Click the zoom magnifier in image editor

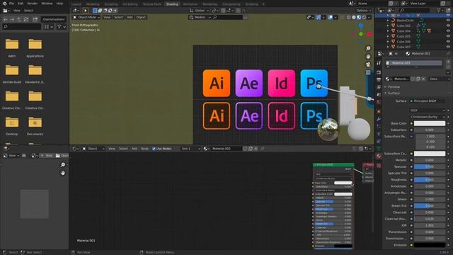tap(63, 165)
